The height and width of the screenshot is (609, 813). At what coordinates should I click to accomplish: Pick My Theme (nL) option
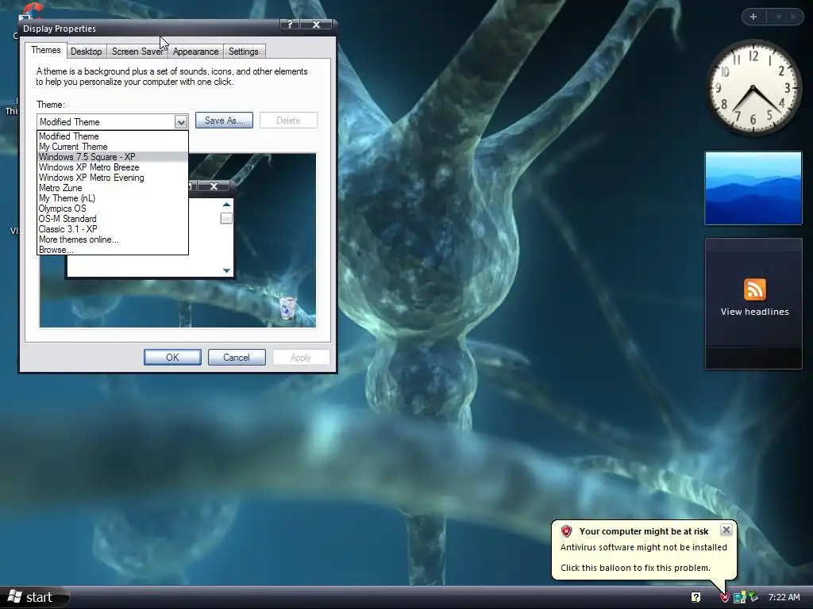[x=113, y=198]
